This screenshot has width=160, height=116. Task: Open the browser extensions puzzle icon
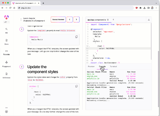140,8
